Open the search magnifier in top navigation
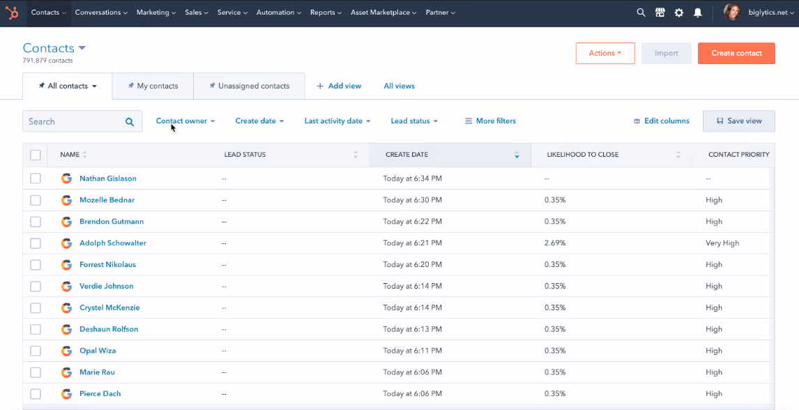799x410 pixels. pyautogui.click(x=641, y=13)
